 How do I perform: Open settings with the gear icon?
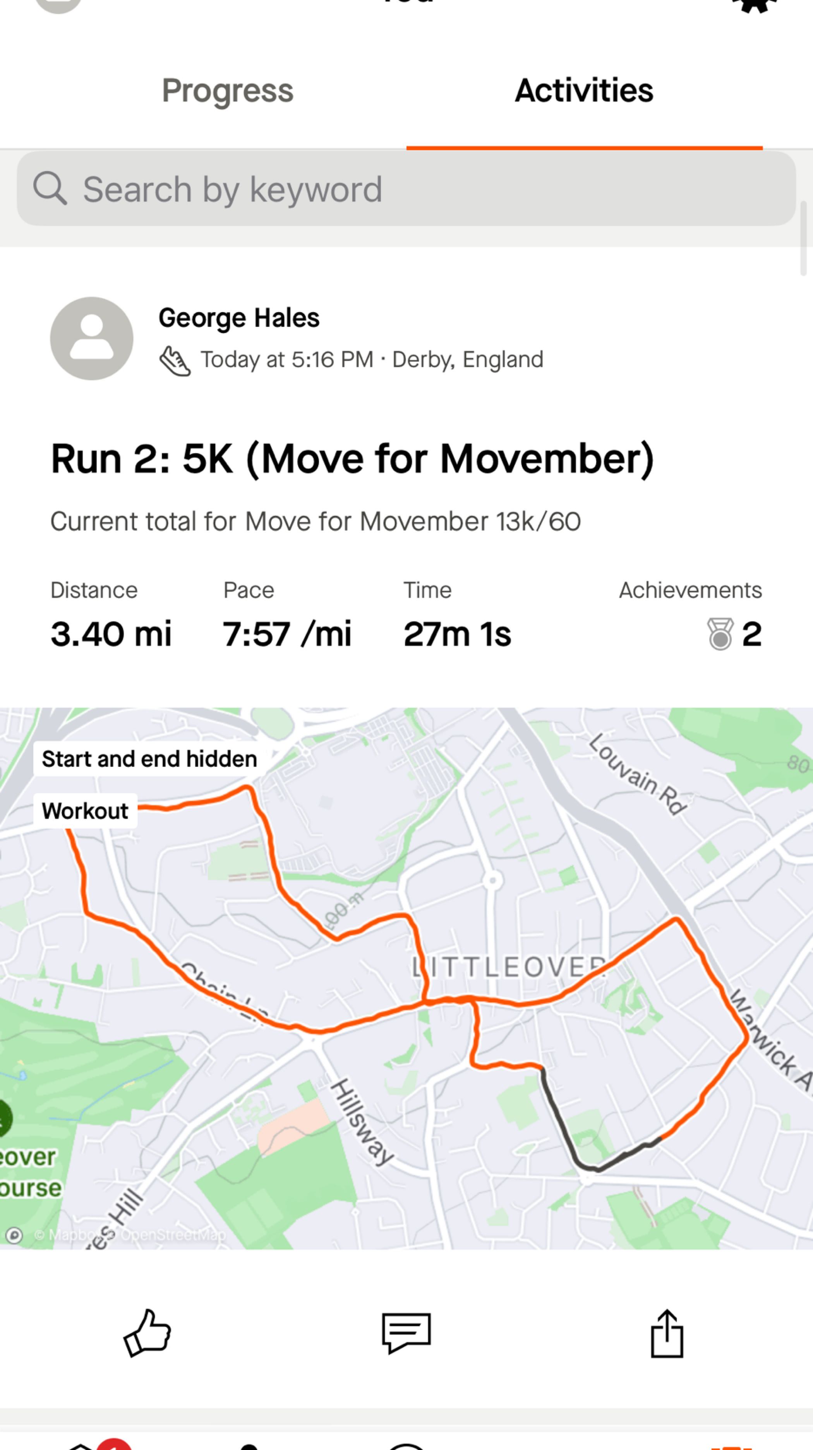(x=754, y=5)
